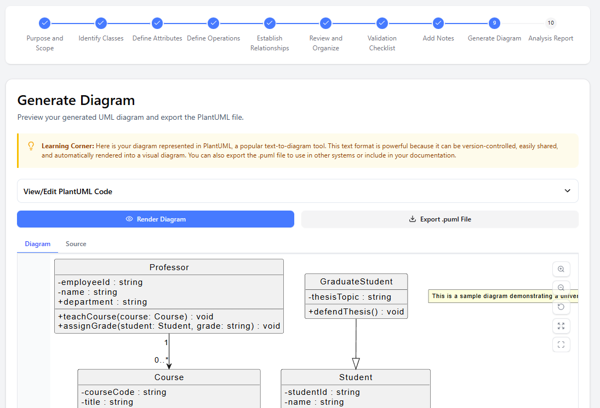Reset the diagram view rotation arrow

pos(561,307)
